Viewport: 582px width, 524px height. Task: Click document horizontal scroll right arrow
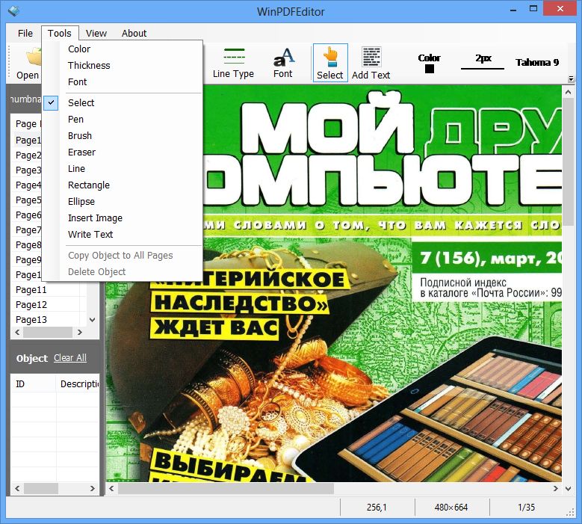coord(556,488)
